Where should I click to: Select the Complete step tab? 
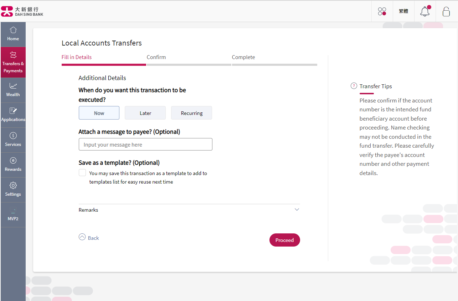pos(243,57)
